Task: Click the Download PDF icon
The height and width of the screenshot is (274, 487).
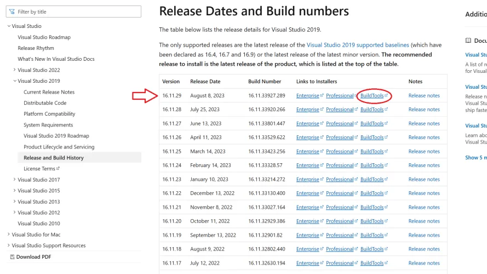Action: point(12,256)
